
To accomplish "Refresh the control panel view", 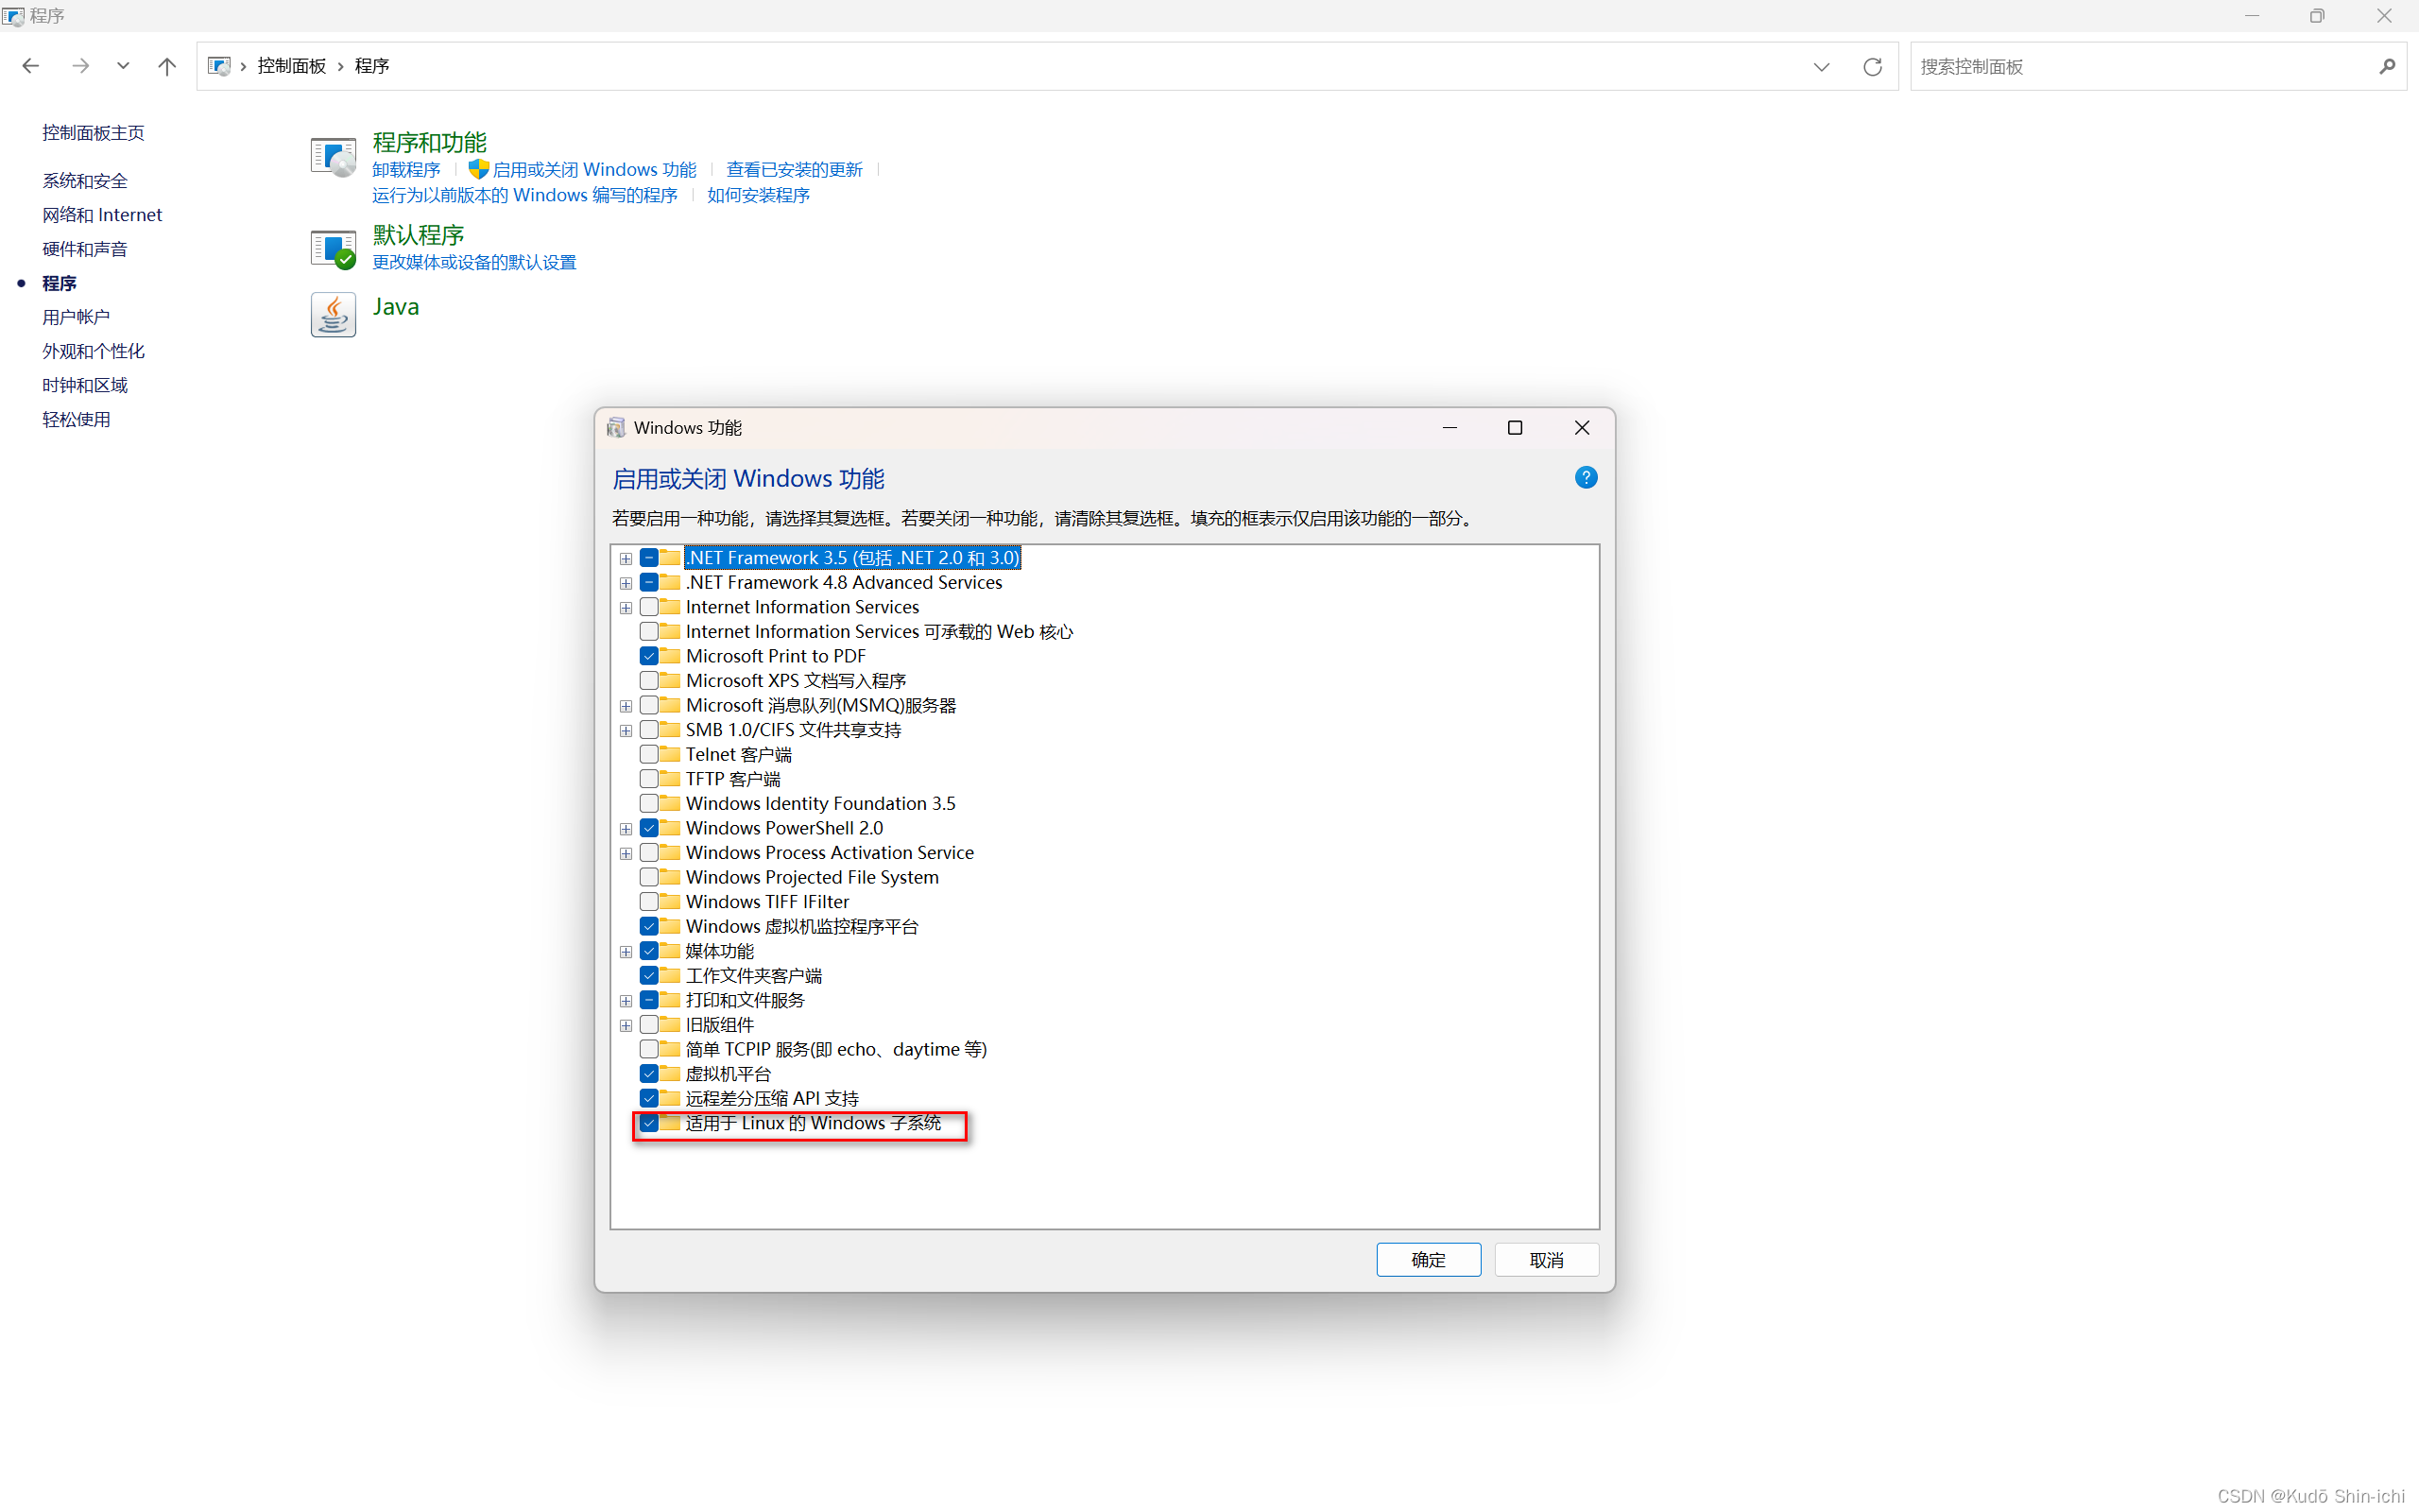I will (x=1872, y=66).
